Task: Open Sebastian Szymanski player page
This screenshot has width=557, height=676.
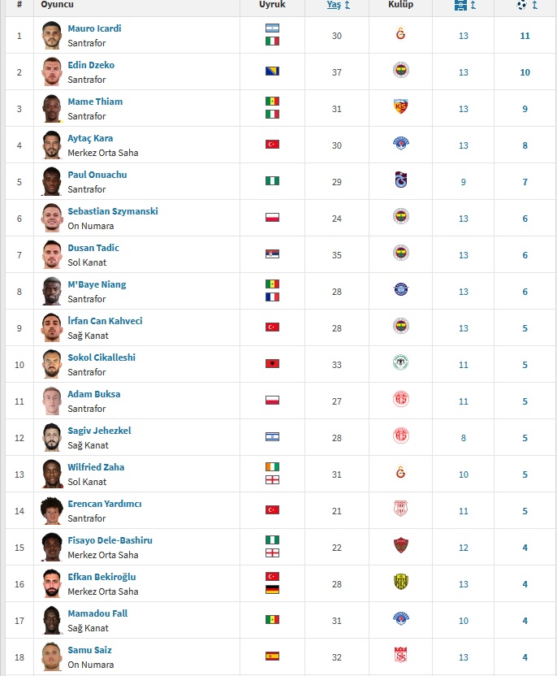Action: [113, 211]
